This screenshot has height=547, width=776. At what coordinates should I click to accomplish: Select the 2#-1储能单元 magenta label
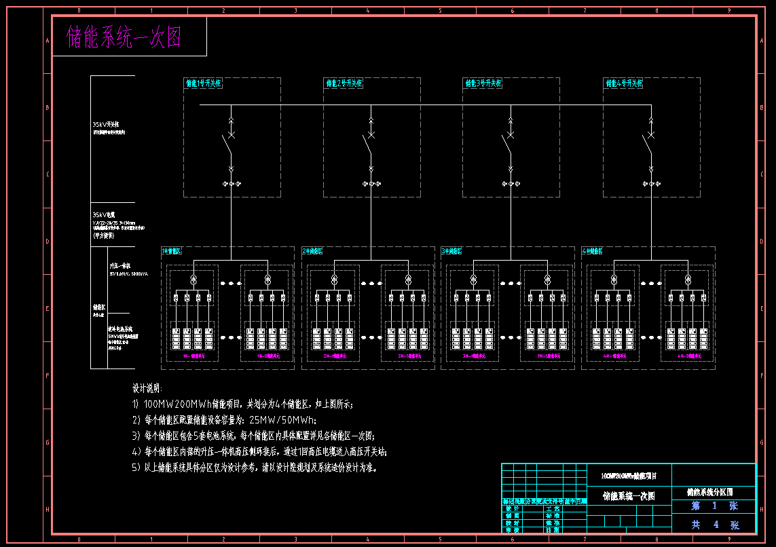click(x=335, y=356)
